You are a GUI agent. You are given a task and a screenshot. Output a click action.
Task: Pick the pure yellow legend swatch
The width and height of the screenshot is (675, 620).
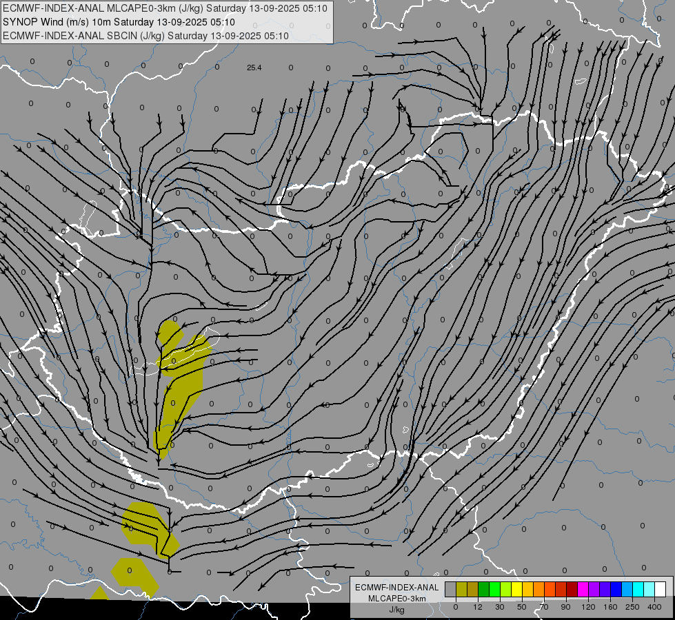coord(516,589)
